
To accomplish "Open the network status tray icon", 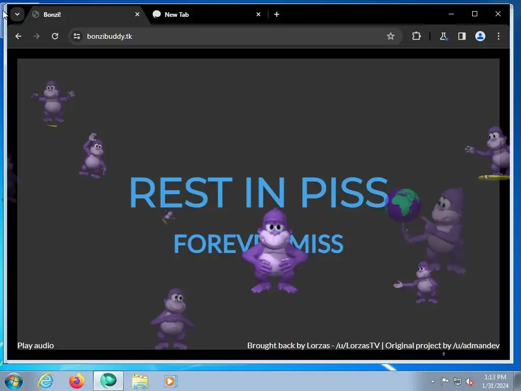I will (457, 381).
